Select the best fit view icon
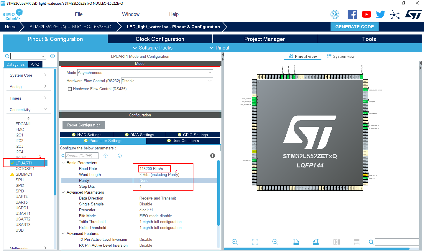Viewport: 424px width, 252px height. [x=255, y=242]
